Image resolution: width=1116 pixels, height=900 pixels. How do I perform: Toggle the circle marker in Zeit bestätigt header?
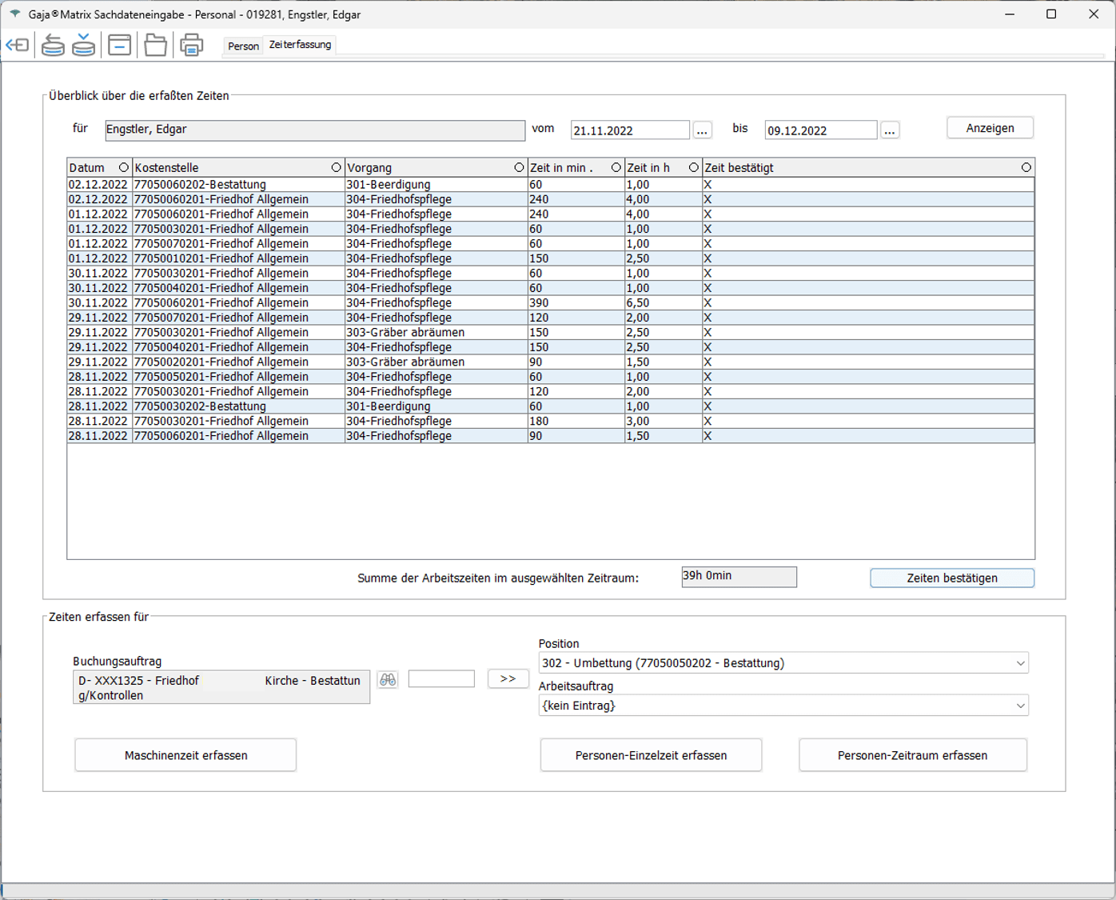click(x=1026, y=167)
